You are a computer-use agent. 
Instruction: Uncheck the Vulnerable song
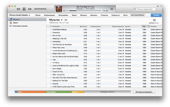(51, 42)
